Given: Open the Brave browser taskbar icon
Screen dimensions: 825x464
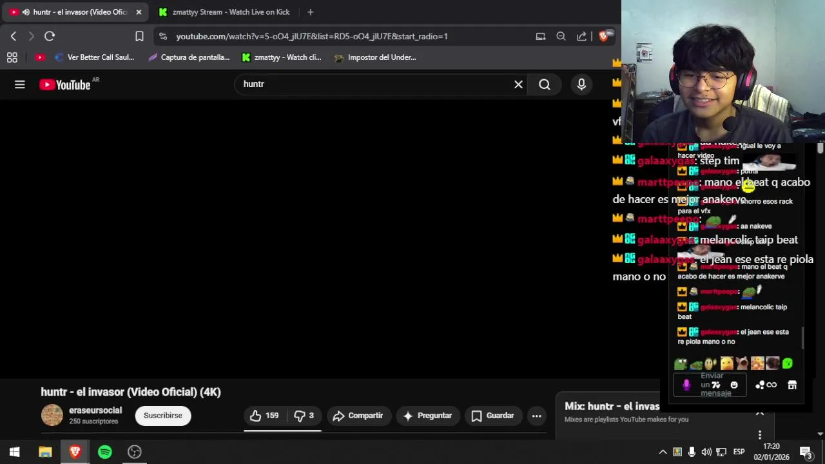Looking at the screenshot, I should coord(75,452).
